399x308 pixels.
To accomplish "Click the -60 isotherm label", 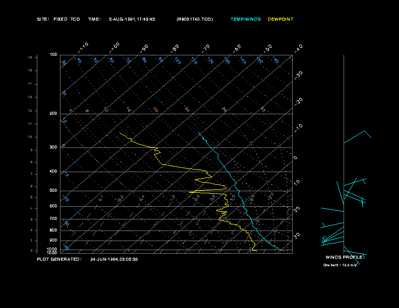I will coord(237,49).
